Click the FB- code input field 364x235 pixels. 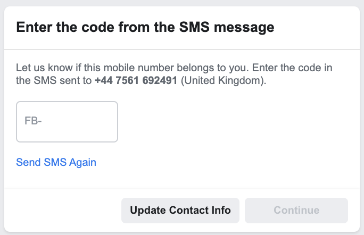[67, 122]
